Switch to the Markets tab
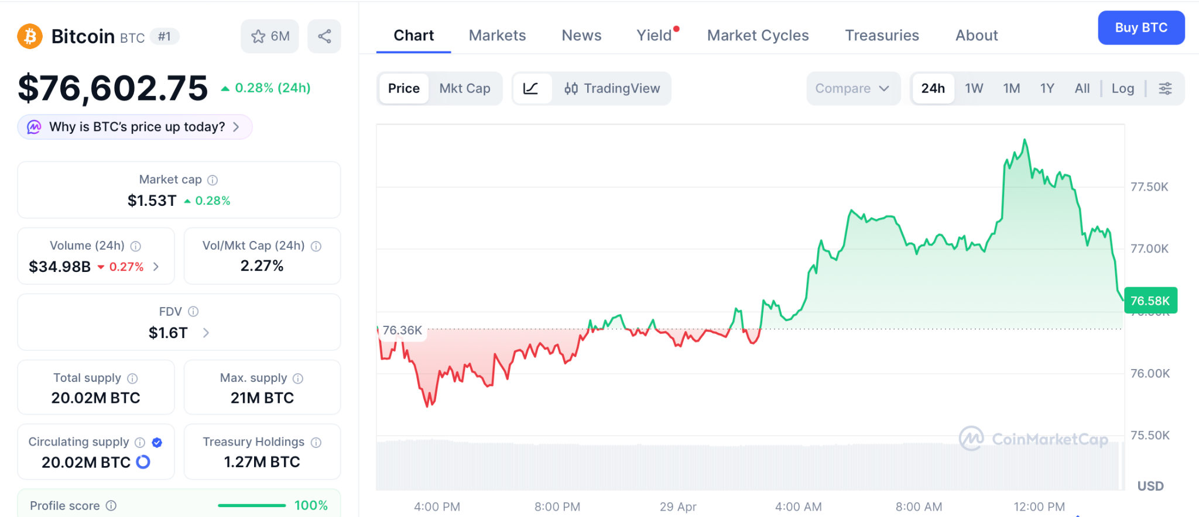 (x=497, y=36)
